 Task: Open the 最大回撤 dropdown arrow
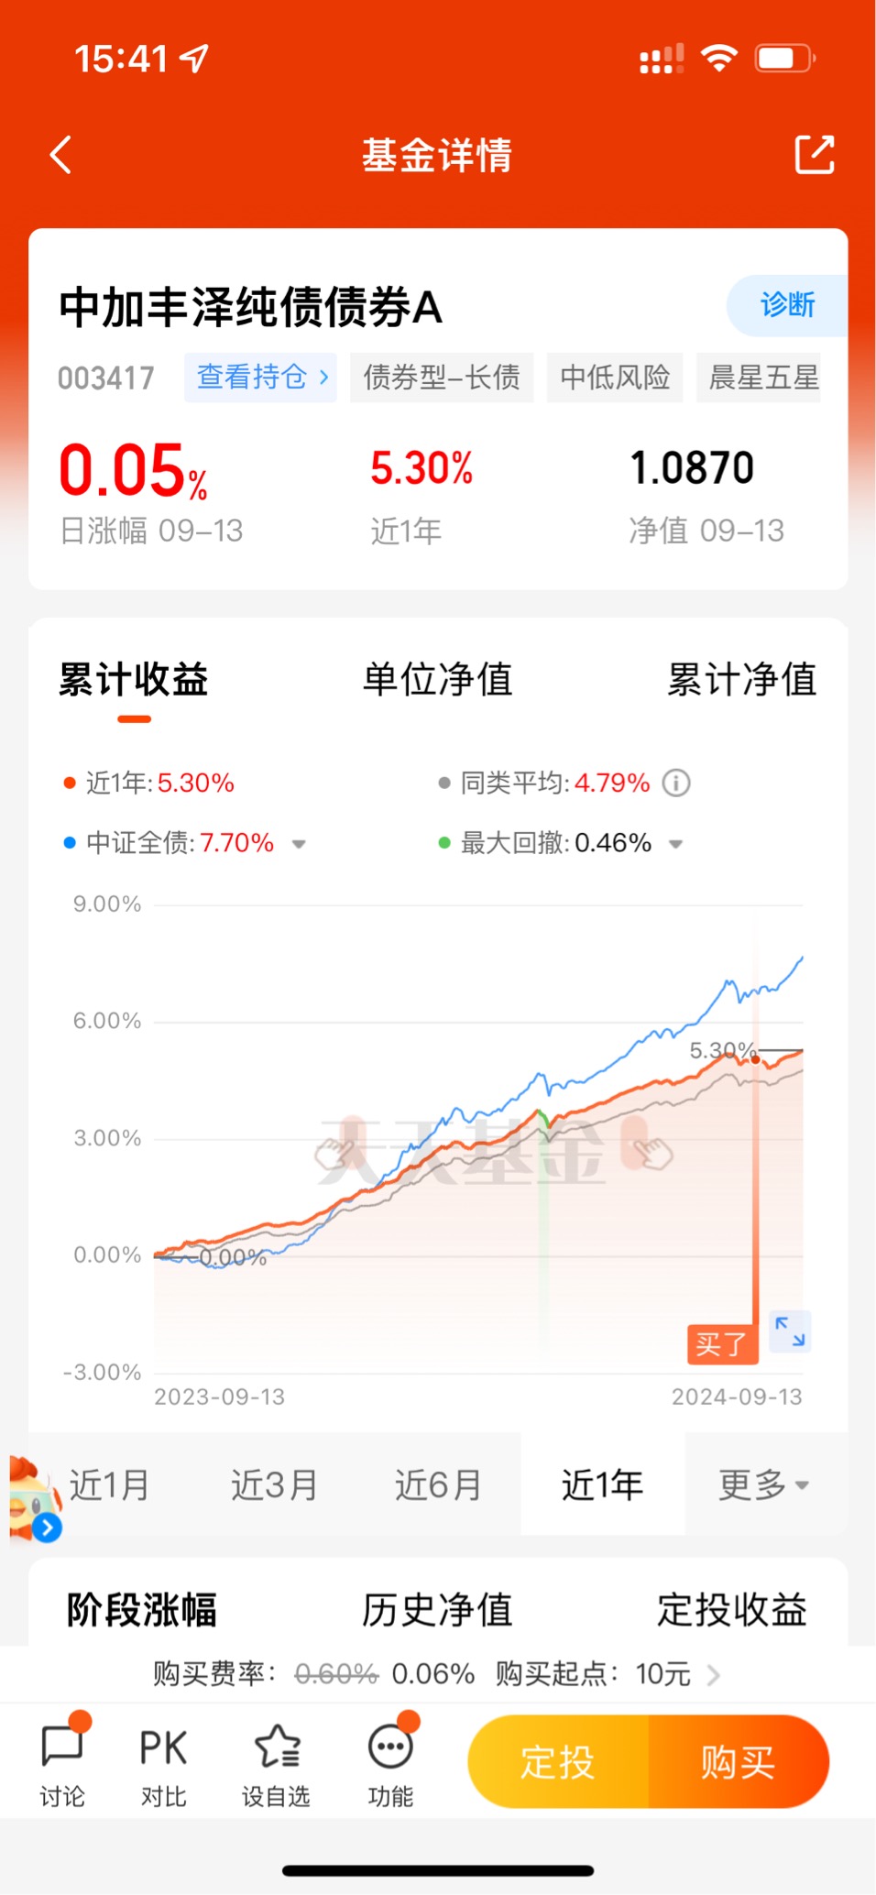coord(676,844)
